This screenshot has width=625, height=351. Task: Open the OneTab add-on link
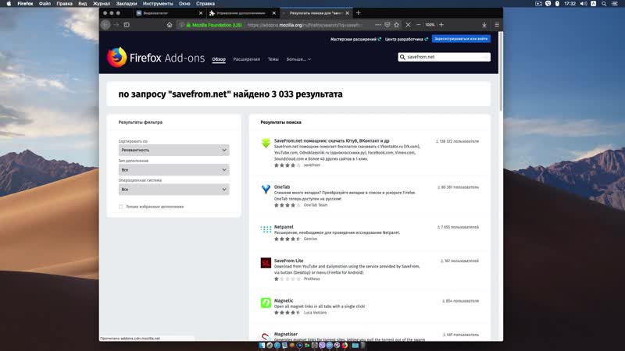pyautogui.click(x=282, y=186)
